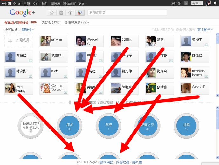This screenshot has width=219, height=165.
Task: Click 查看個人資料 link
Action: (186, 30)
